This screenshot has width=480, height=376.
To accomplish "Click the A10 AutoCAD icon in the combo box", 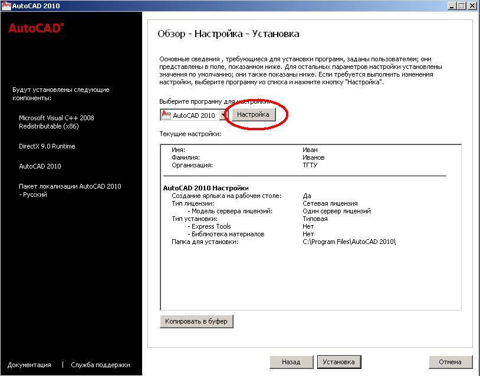I will (166, 114).
